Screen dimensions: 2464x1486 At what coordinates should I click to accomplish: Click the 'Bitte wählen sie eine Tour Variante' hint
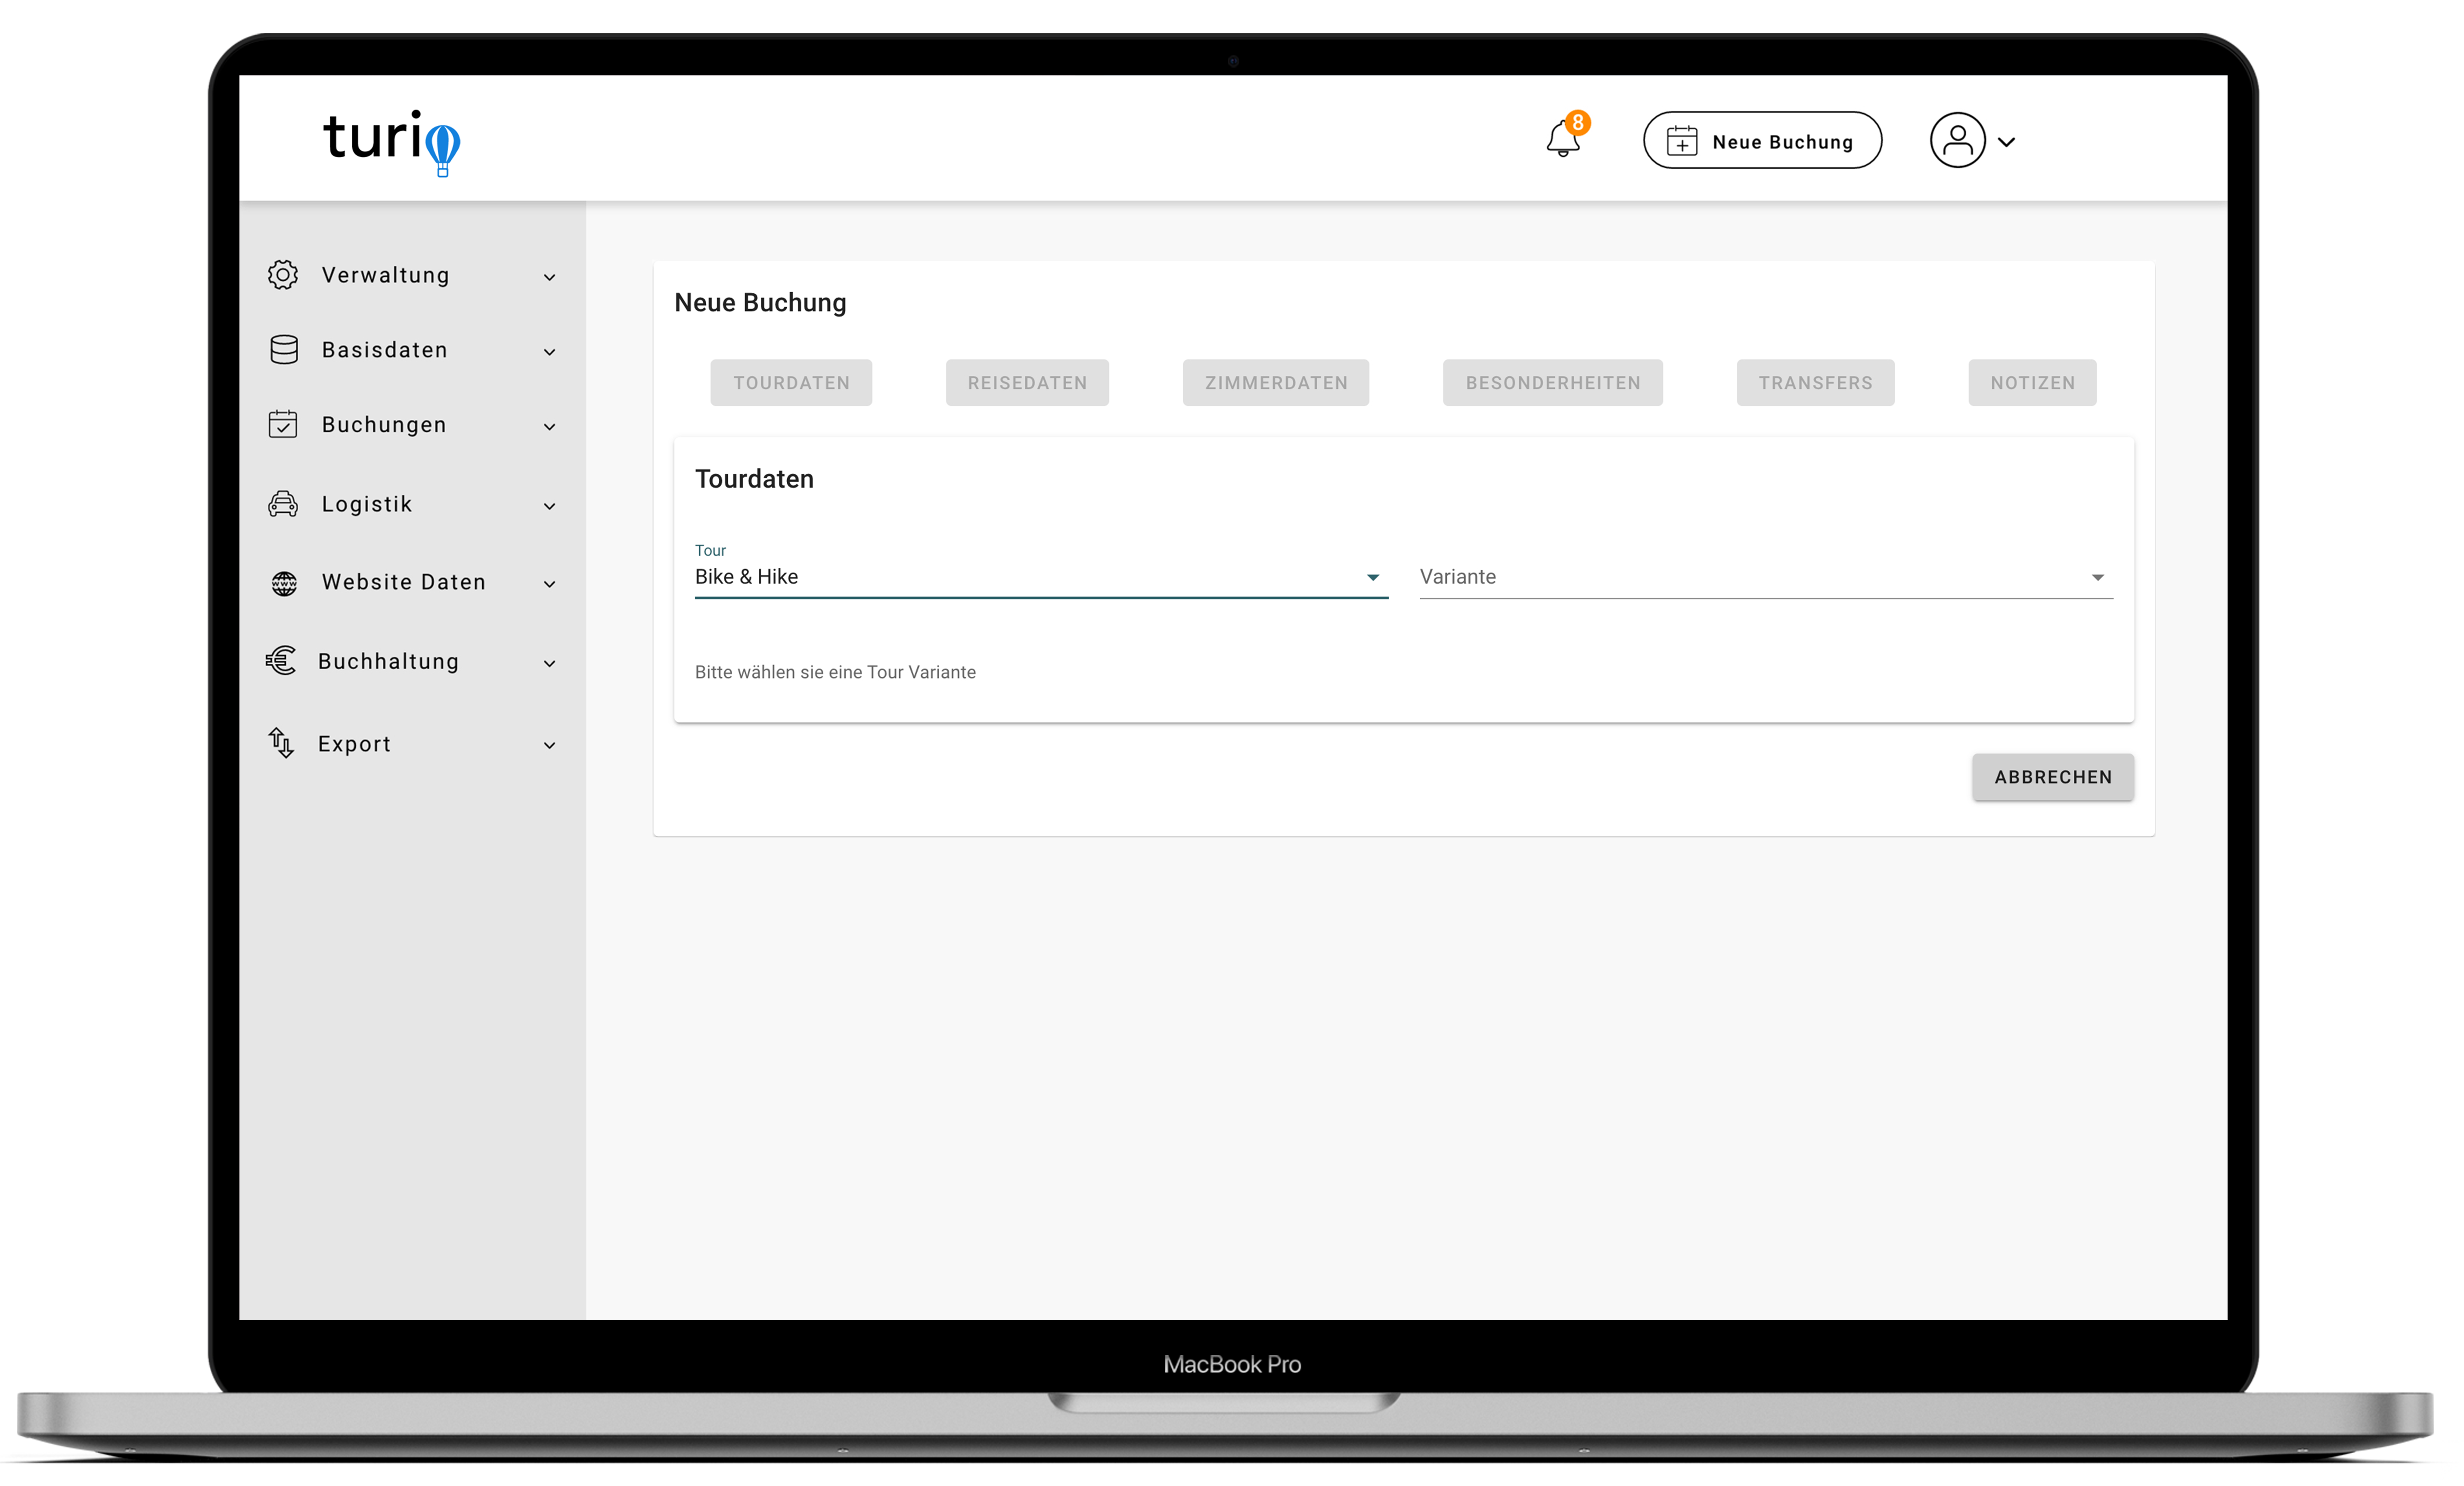coord(835,672)
